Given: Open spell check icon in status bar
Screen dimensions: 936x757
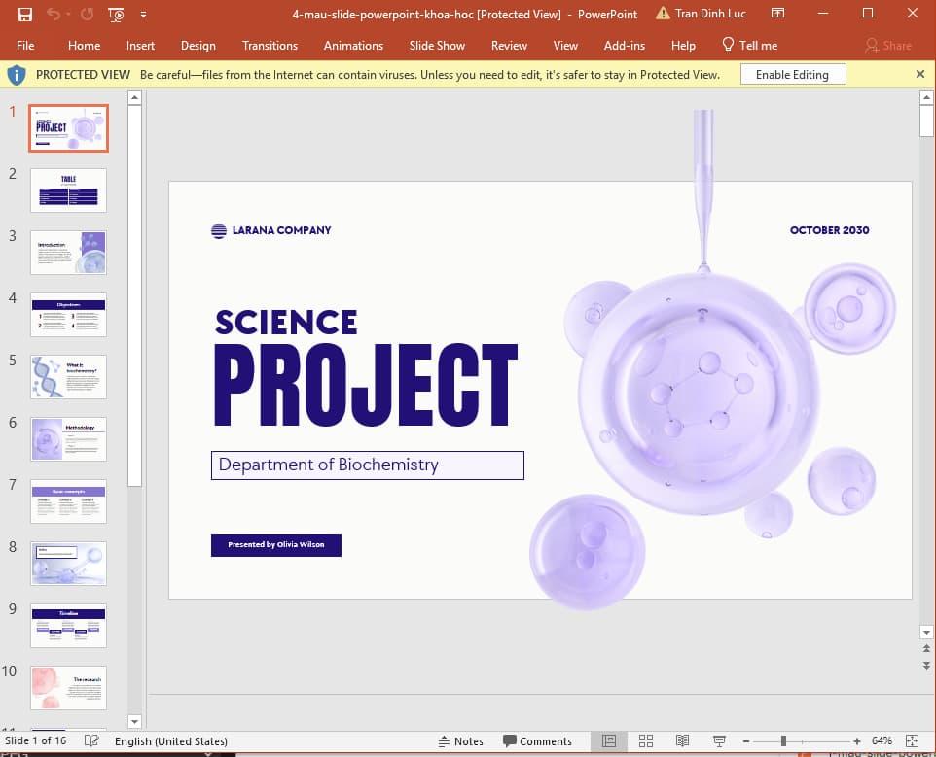Looking at the screenshot, I should point(91,740).
